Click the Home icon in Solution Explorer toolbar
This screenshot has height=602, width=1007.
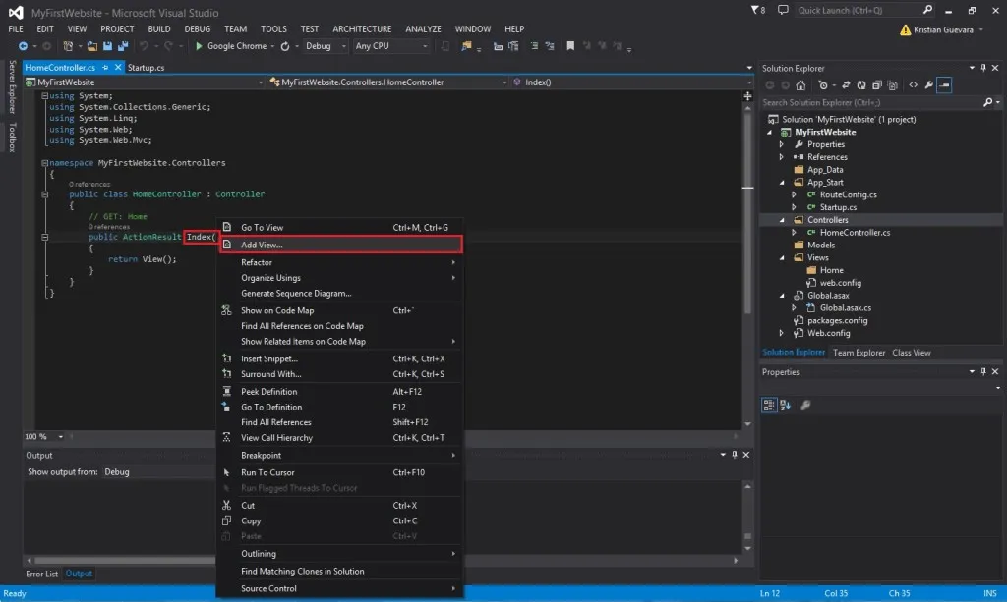[x=800, y=85]
